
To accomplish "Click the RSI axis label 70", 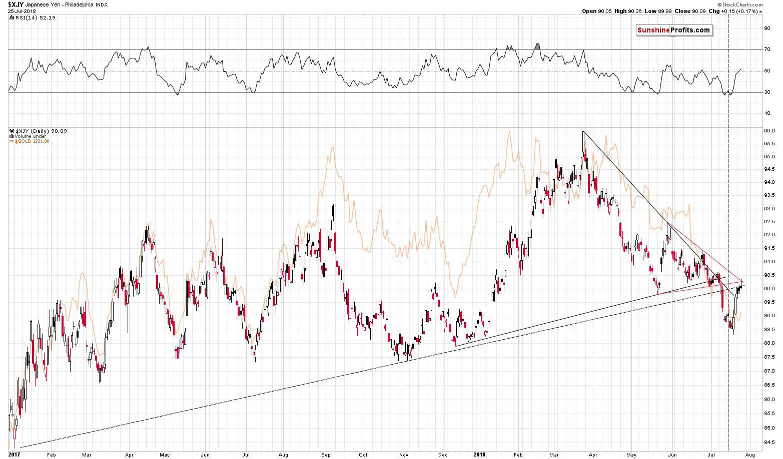I will click(766, 49).
